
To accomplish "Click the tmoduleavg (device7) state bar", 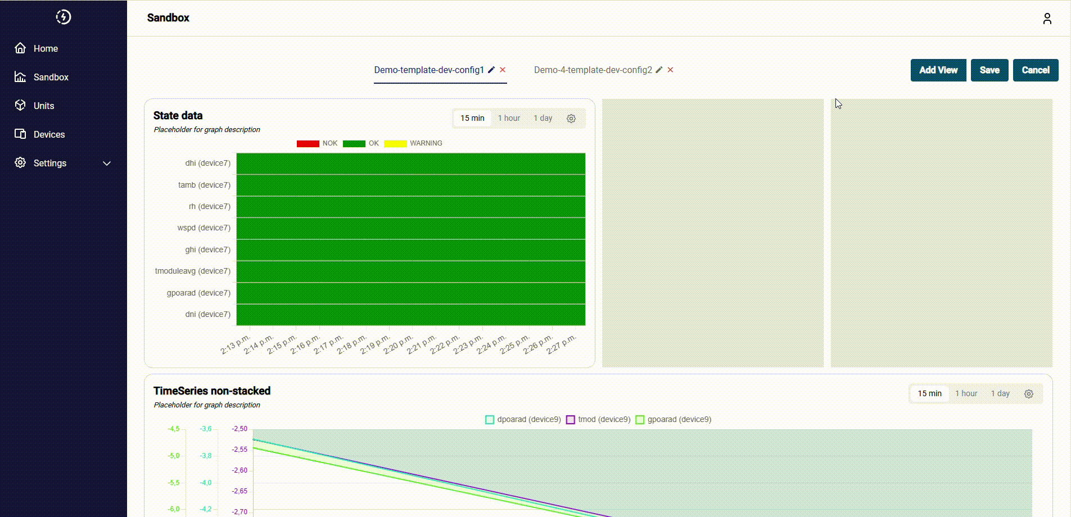I will 411,271.
